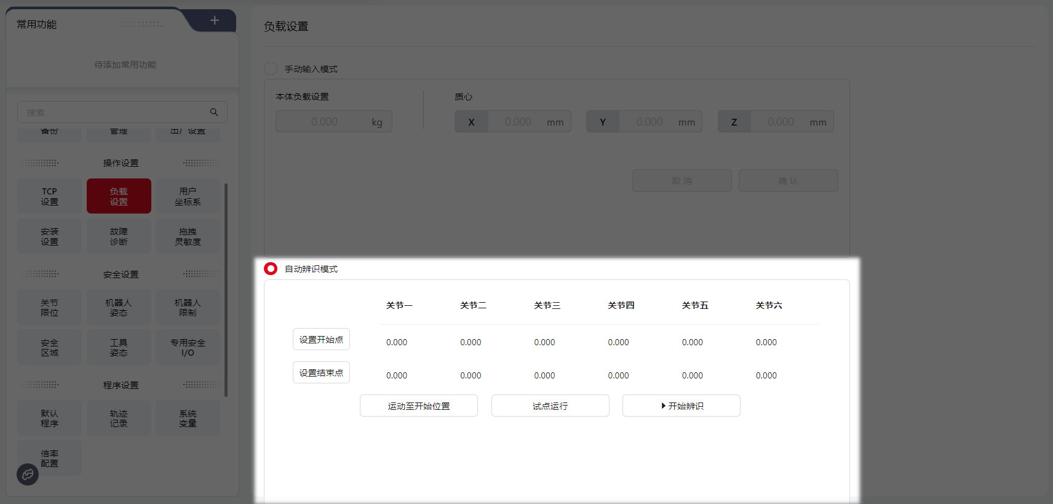
Task: Click 设置开始点 button
Action: [x=321, y=340]
